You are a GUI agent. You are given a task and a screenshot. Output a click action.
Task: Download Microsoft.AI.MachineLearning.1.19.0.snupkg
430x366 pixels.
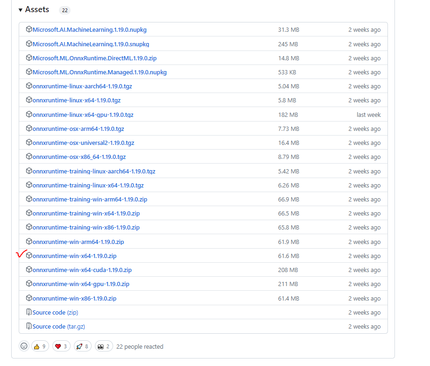click(x=91, y=44)
